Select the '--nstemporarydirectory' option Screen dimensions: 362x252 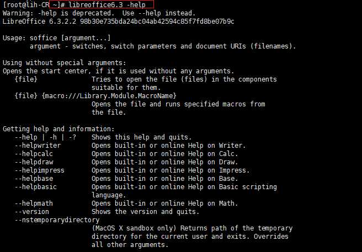coord(57,220)
